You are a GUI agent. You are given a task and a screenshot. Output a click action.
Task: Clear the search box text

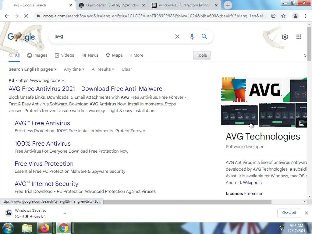pos(177,37)
